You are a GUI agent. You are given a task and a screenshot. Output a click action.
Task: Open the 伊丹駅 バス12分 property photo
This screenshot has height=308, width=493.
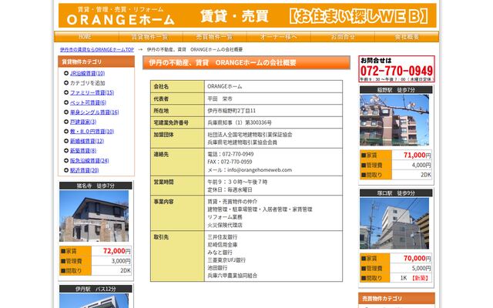click(94, 301)
